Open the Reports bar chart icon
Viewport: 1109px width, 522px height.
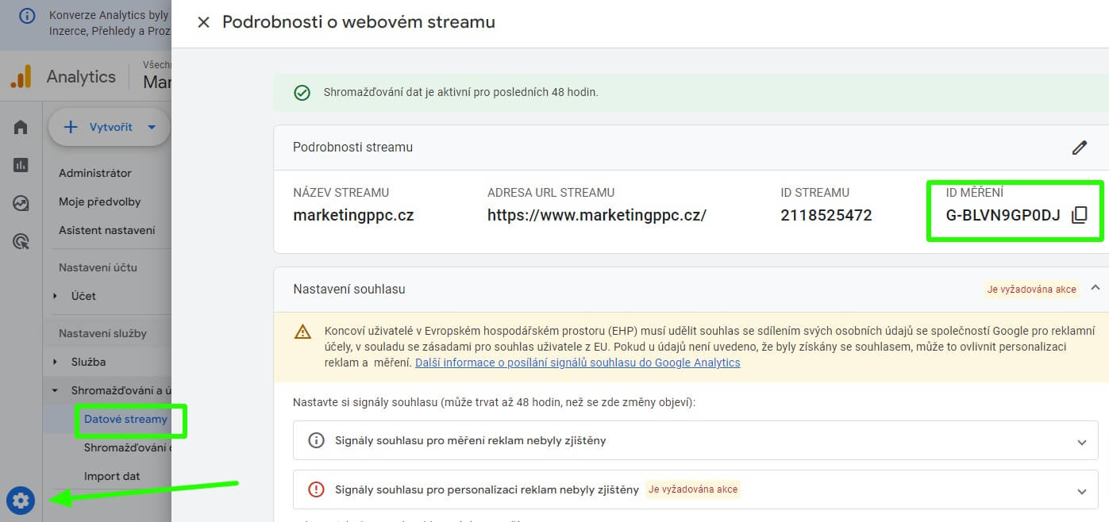21,165
